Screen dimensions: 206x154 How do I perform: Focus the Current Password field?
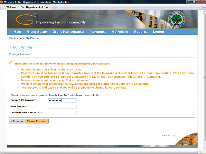62,100
